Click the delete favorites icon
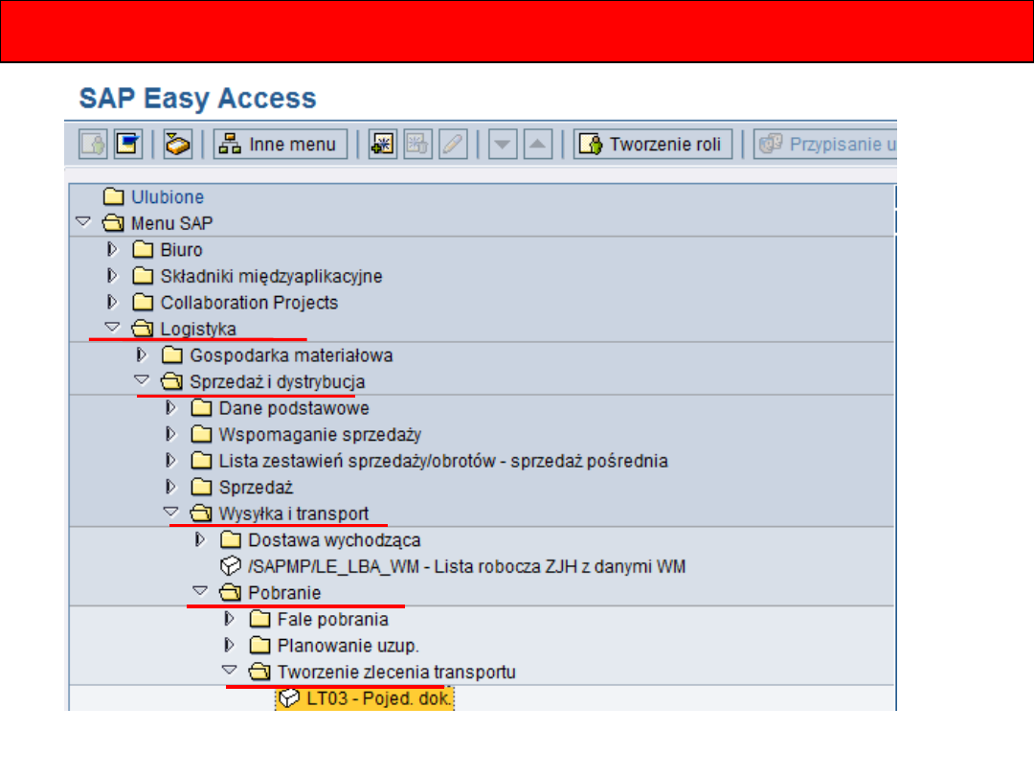 [x=417, y=145]
